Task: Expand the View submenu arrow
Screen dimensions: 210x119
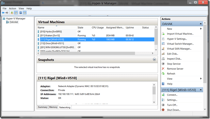Action: click(201, 78)
